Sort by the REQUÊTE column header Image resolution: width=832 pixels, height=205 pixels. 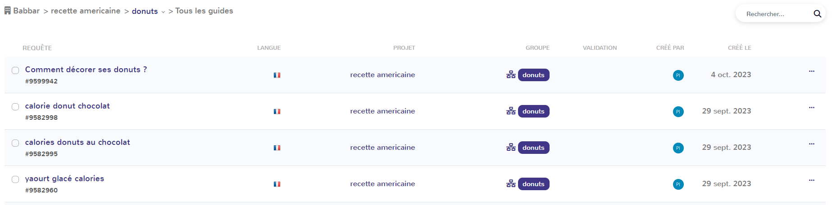pos(37,48)
